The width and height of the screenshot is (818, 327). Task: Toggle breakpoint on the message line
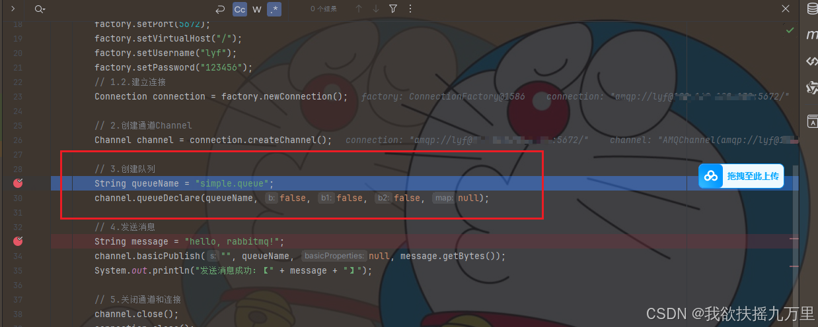click(x=18, y=241)
